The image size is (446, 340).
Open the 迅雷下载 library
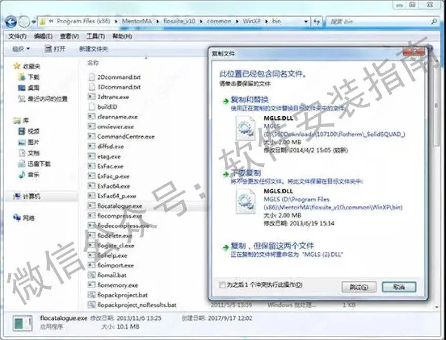click(x=34, y=164)
